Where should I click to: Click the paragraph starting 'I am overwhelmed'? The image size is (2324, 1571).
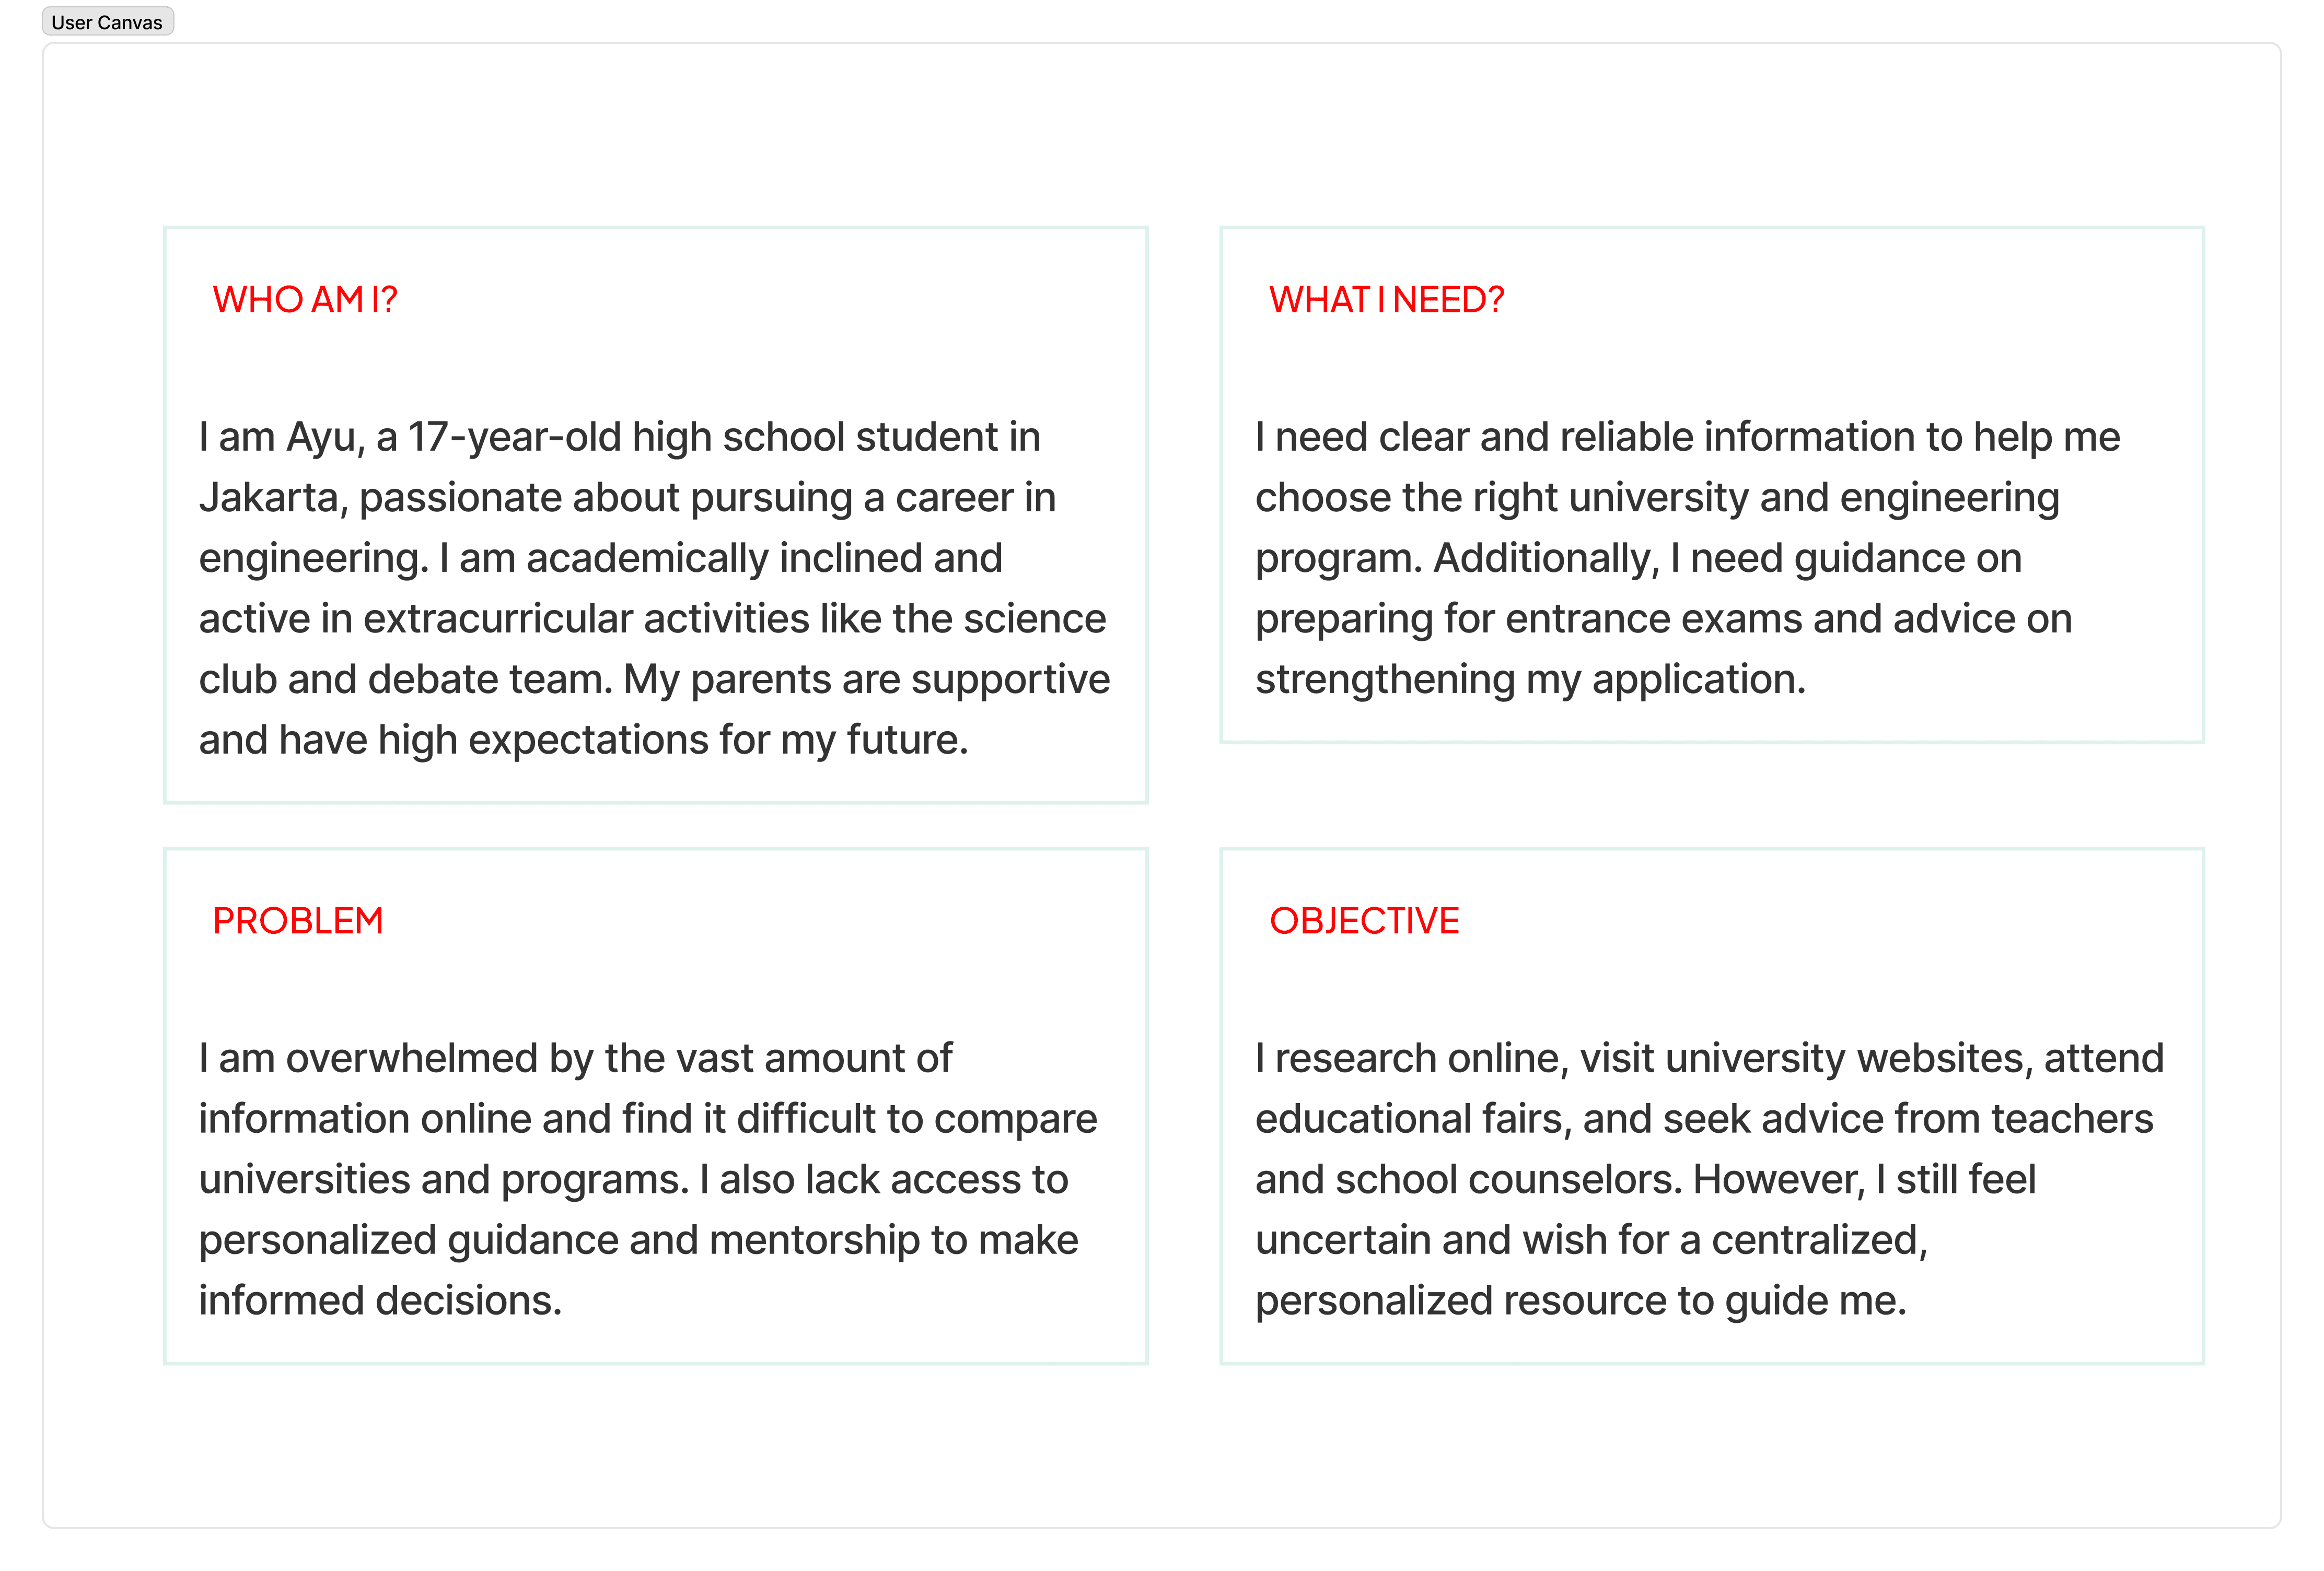coord(648,1179)
